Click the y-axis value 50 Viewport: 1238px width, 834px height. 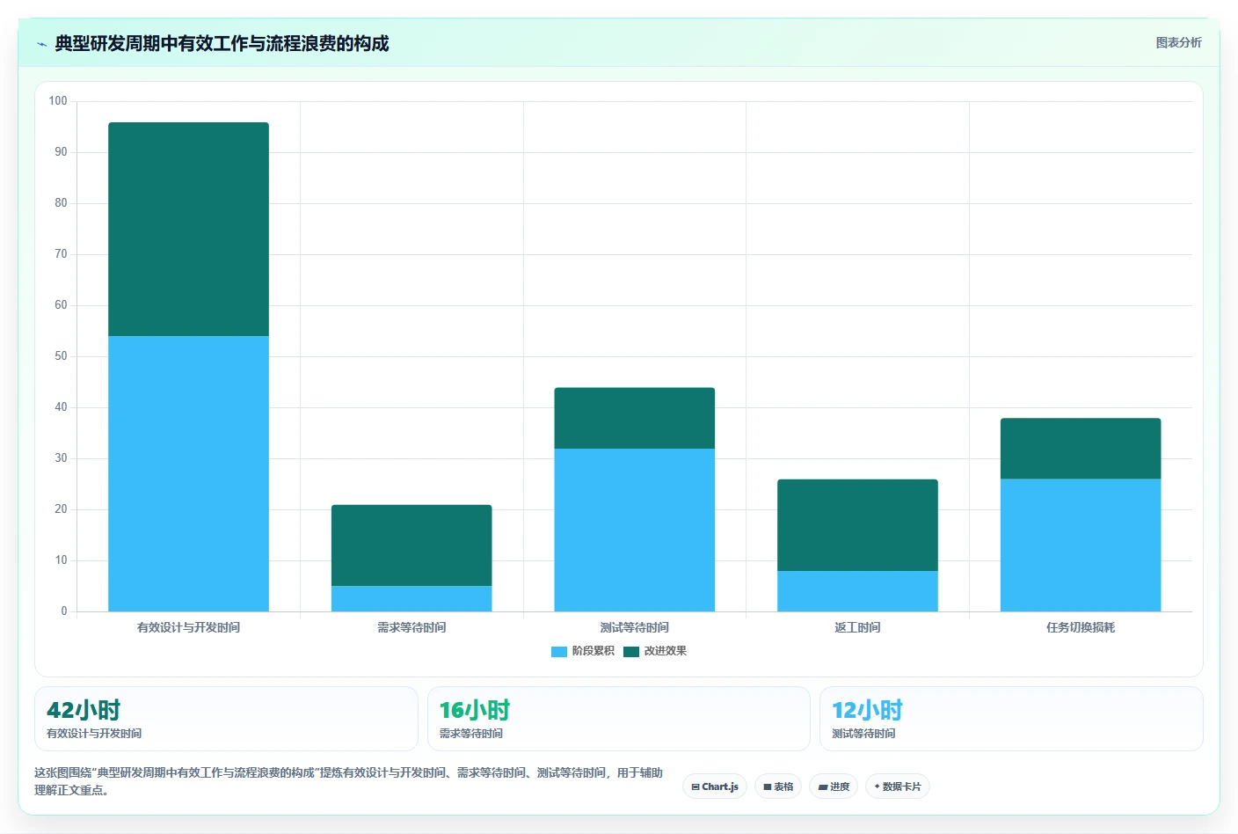61,355
